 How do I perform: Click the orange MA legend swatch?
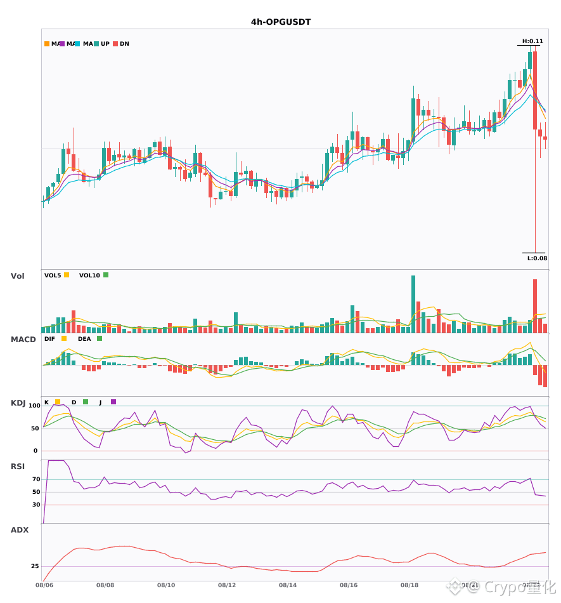(x=47, y=44)
